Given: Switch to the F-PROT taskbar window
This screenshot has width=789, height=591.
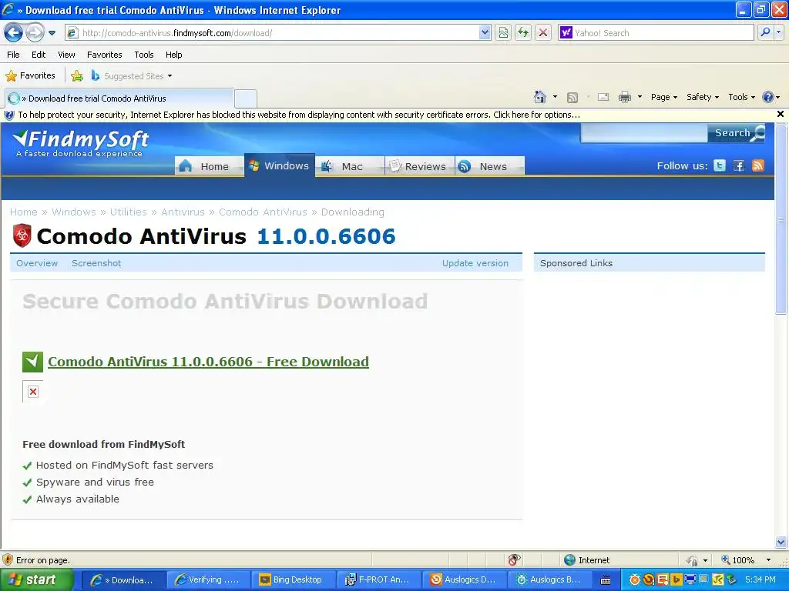Looking at the screenshot, I should (x=378, y=579).
